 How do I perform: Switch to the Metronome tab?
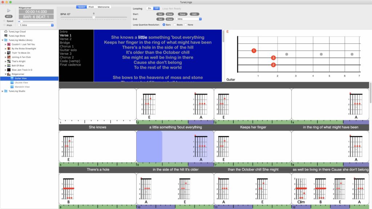click(104, 7)
